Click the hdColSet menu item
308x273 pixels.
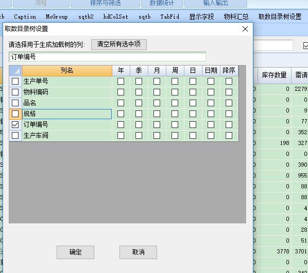(116, 17)
